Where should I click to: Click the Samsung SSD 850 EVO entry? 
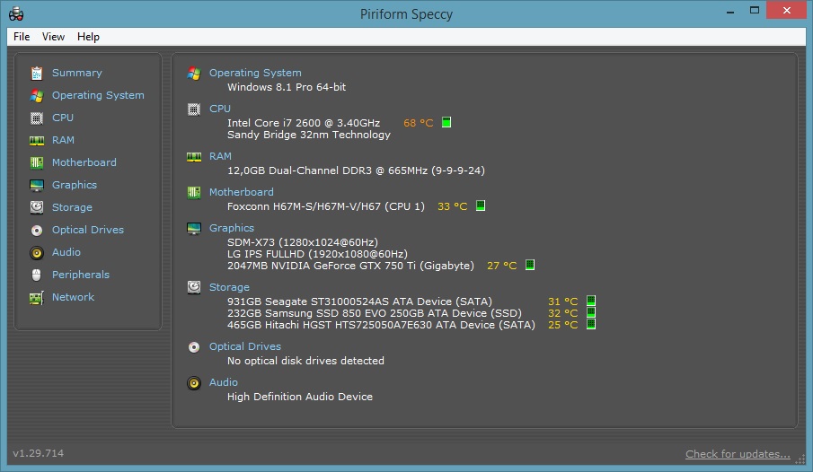pos(375,313)
